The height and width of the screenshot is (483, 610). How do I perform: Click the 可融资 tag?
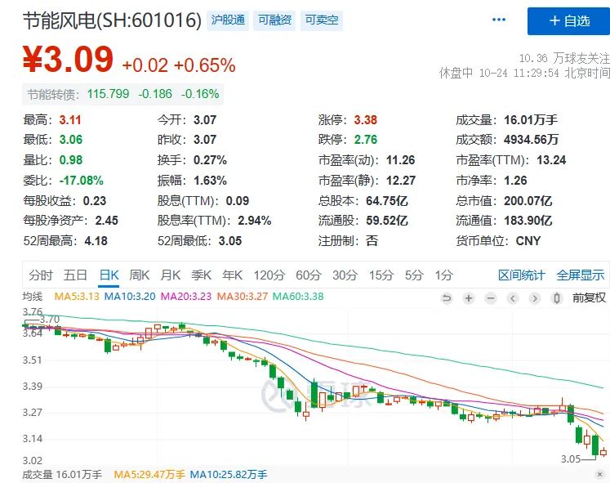tap(274, 20)
